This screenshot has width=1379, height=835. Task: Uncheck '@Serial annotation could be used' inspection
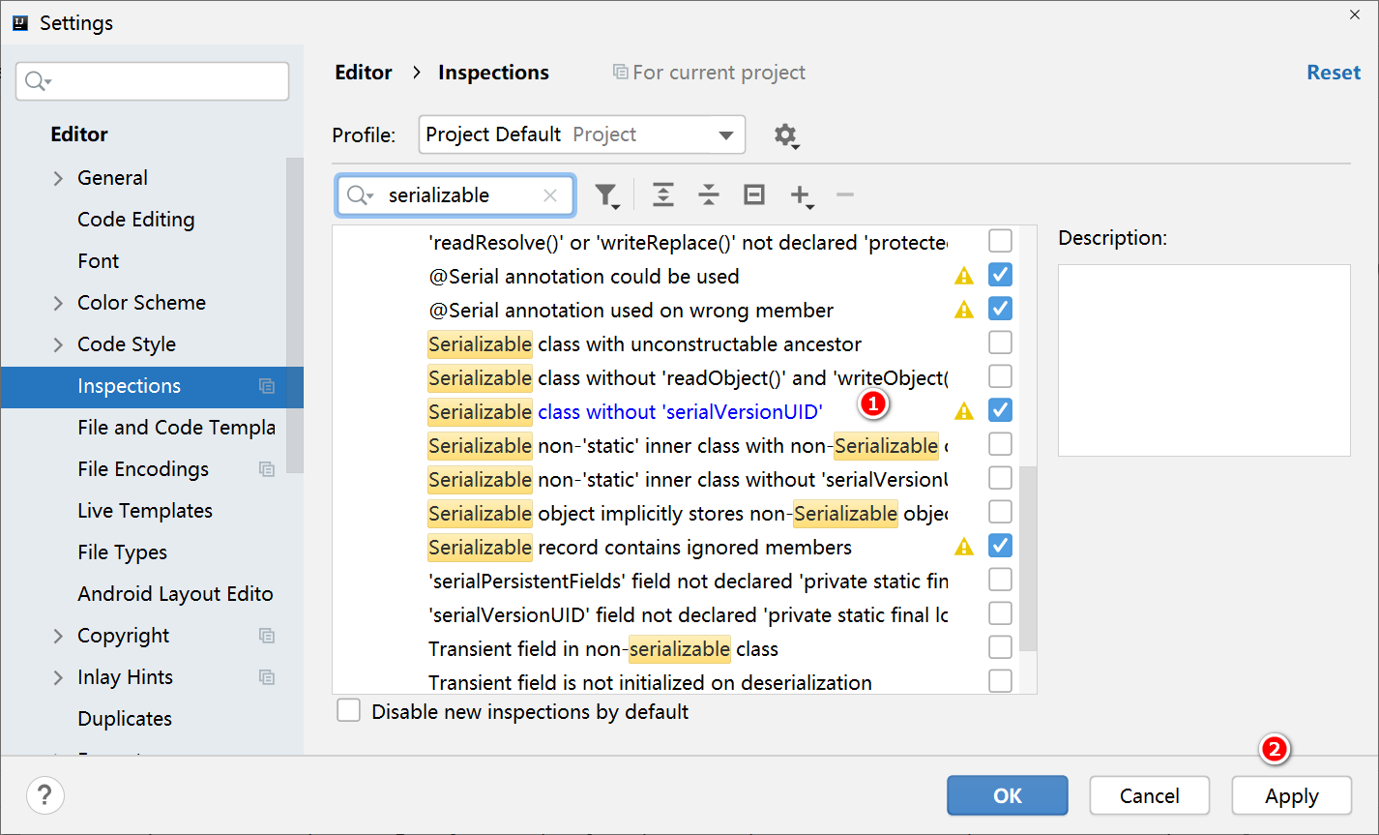click(x=1001, y=275)
